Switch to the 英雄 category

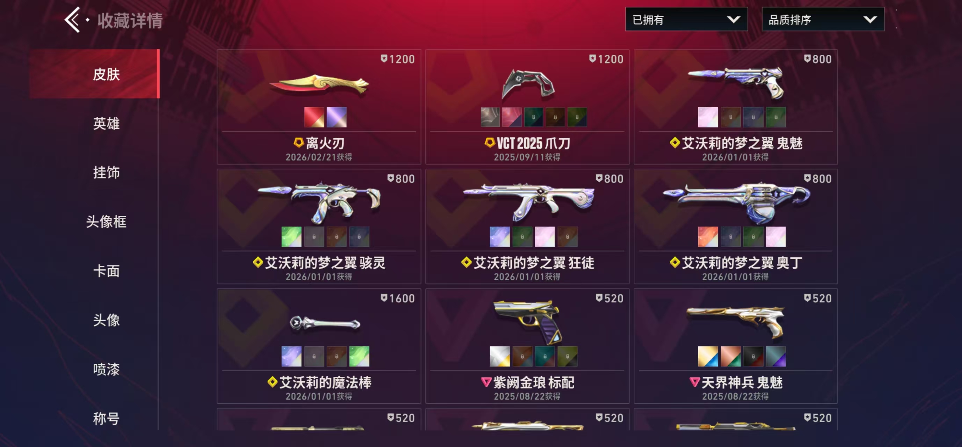(107, 123)
